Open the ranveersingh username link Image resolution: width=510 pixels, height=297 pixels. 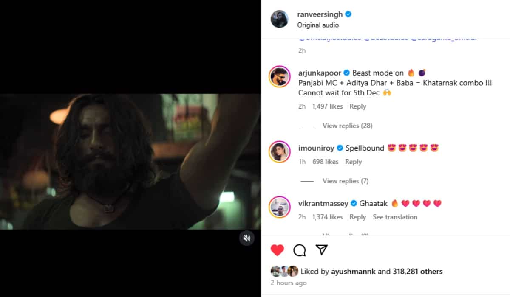(x=320, y=14)
